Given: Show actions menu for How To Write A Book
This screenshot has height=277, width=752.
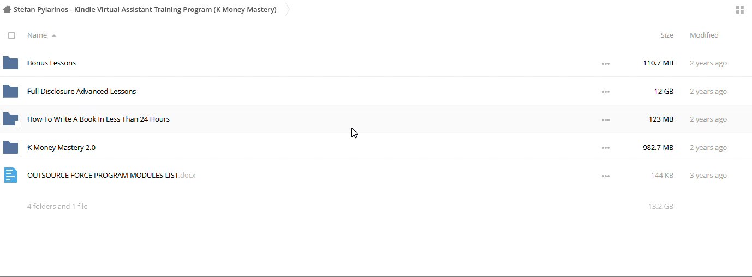Looking at the screenshot, I should (x=605, y=119).
